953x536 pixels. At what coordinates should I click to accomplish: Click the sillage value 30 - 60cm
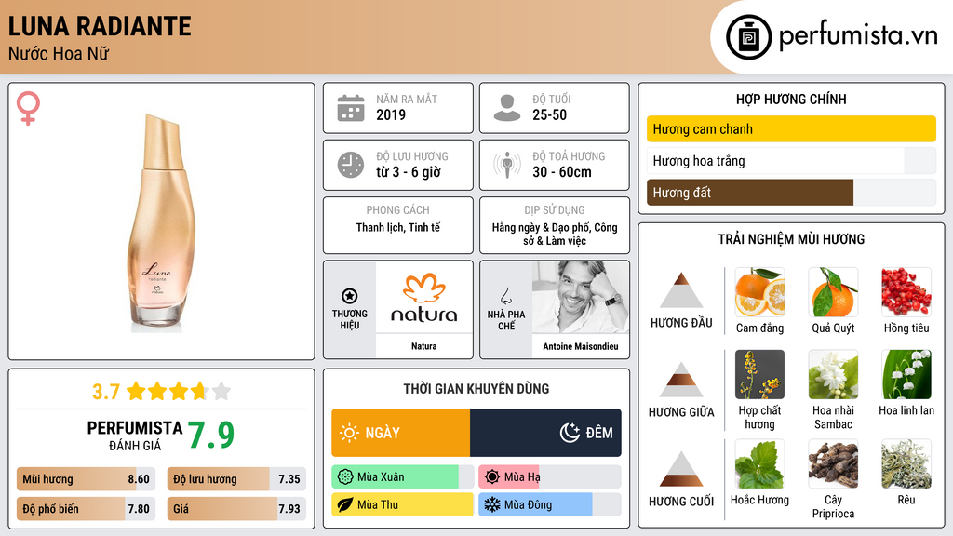562,172
